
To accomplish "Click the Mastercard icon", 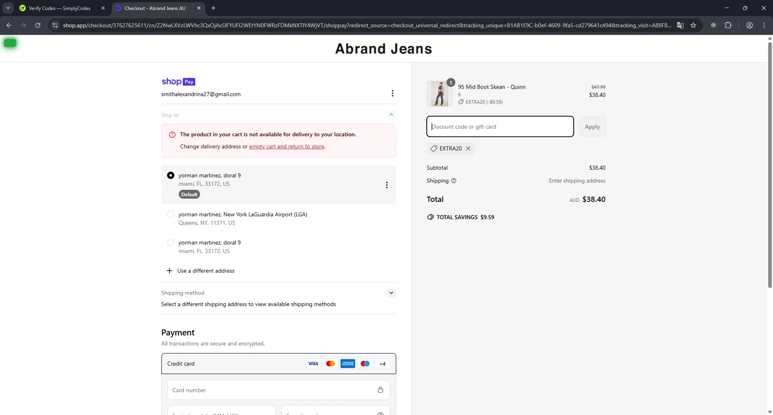I will point(330,364).
